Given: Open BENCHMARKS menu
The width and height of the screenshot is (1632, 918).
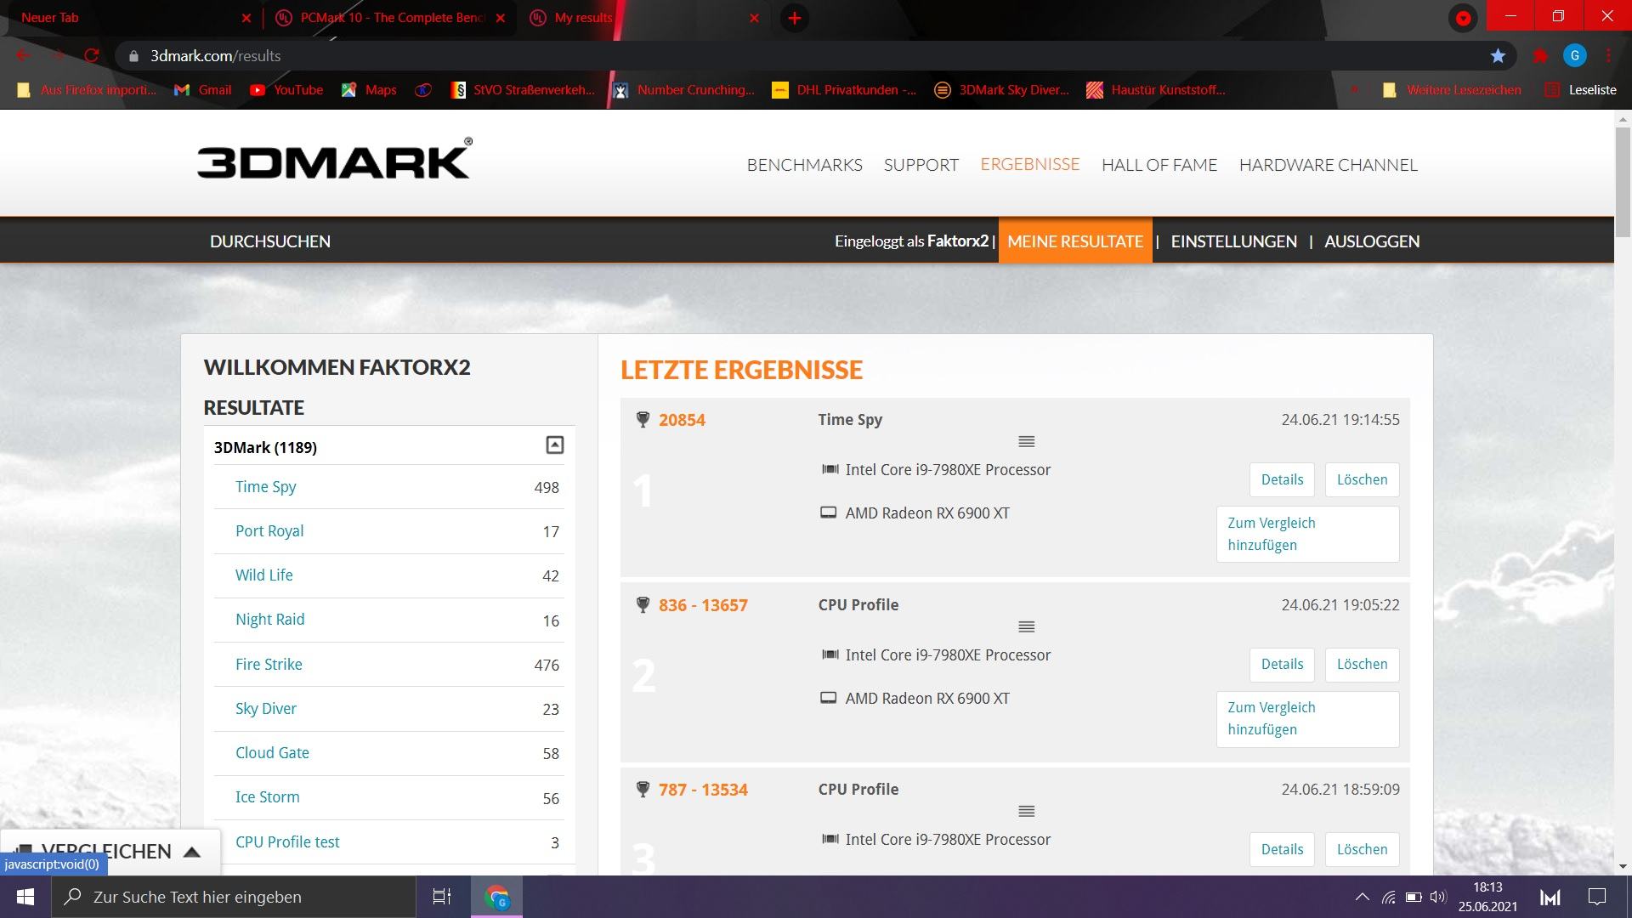Looking at the screenshot, I should pyautogui.click(x=804, y=165).
